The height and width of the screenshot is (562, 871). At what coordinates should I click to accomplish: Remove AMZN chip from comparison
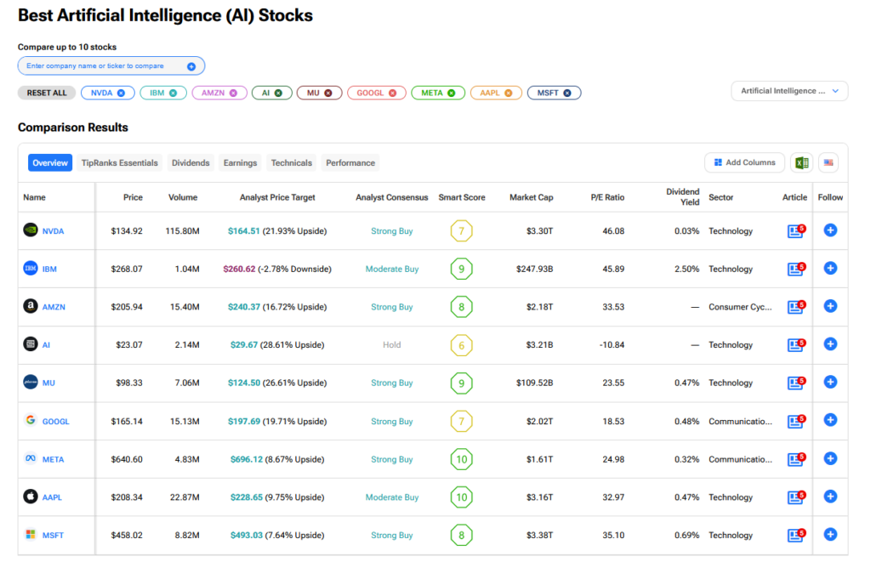point(233,93)
